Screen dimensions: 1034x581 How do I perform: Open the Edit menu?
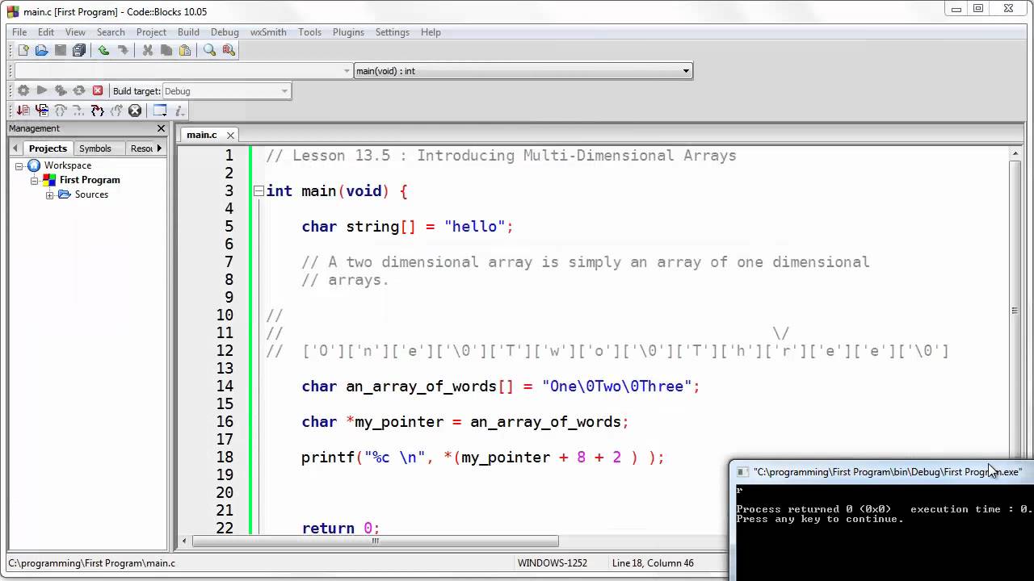pyautogui.click(x=46, y=32)
